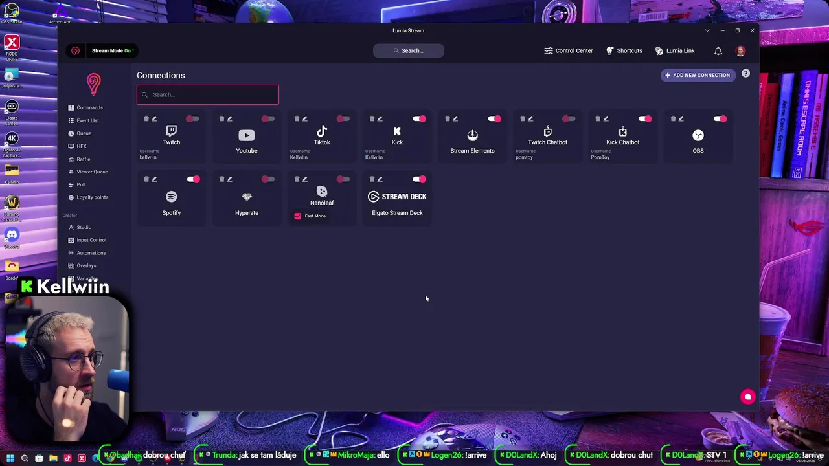Open the user profile avatar

coord(740,50)
